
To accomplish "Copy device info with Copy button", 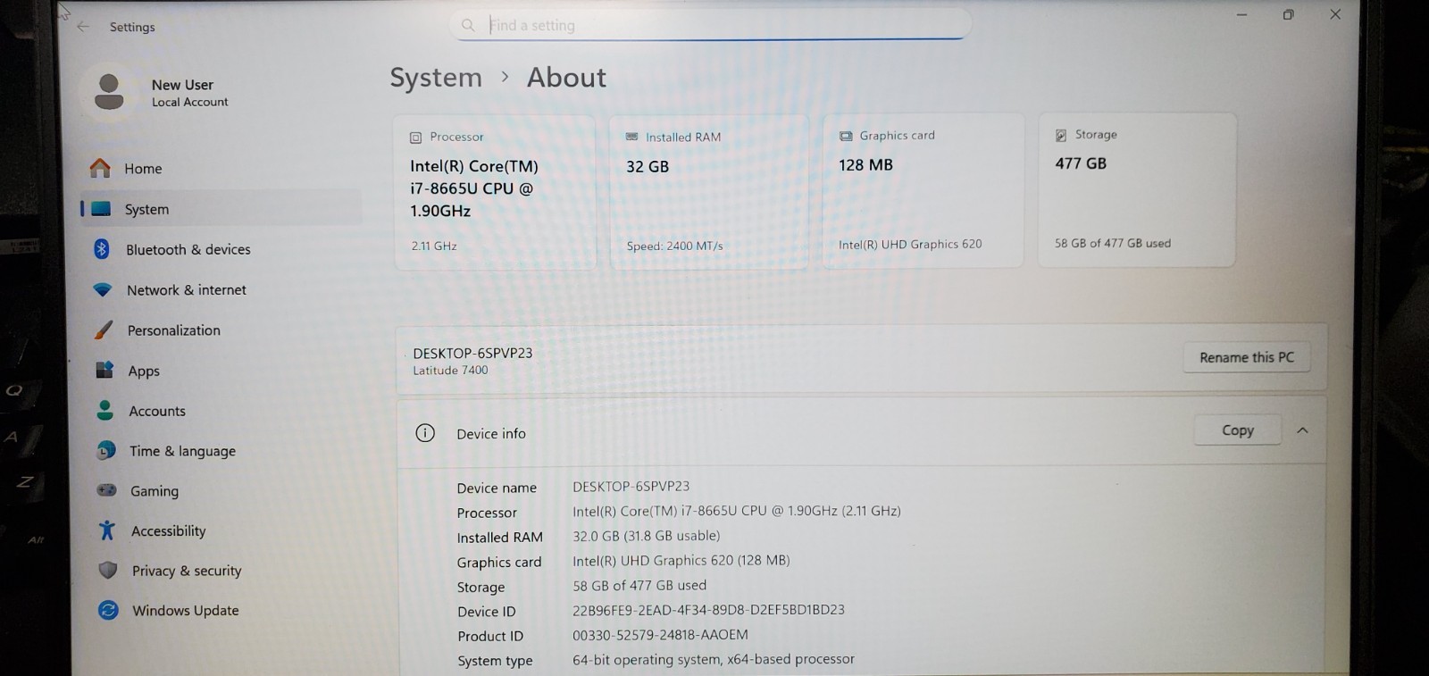I will click(x=1238, y=430).
